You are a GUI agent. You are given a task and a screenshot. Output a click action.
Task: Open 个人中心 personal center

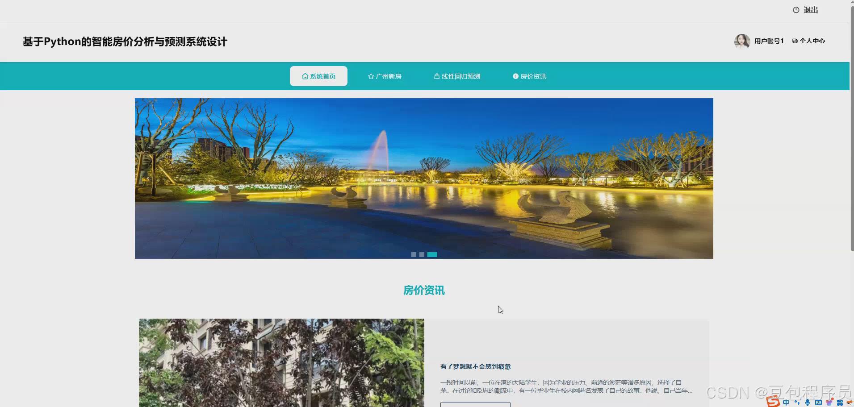tap(808, 41)
